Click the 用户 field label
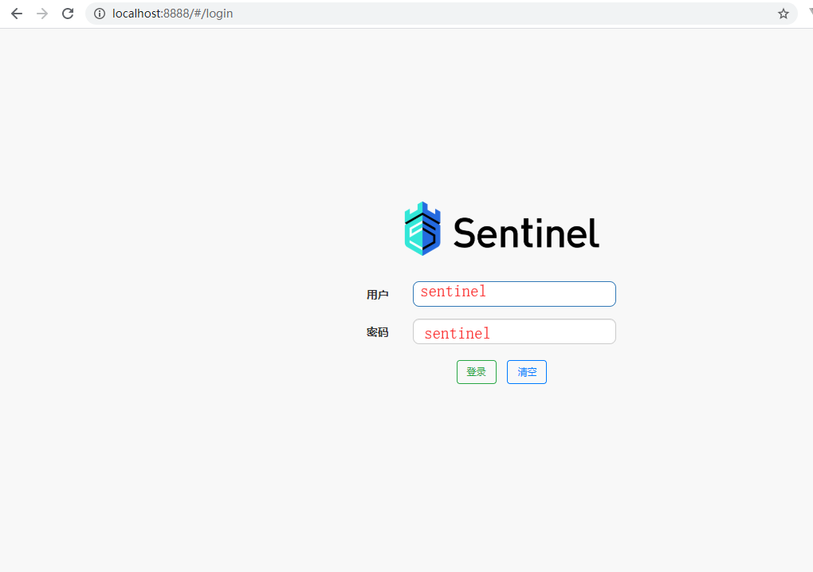The height and width of the screenshot is (572, 813). pos(377,294)
